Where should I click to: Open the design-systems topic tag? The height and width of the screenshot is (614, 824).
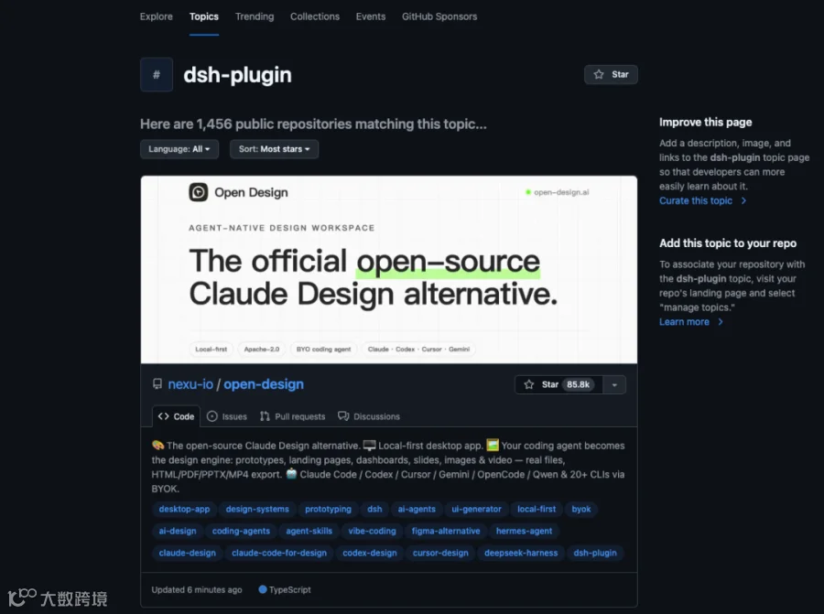click(257, 509)
